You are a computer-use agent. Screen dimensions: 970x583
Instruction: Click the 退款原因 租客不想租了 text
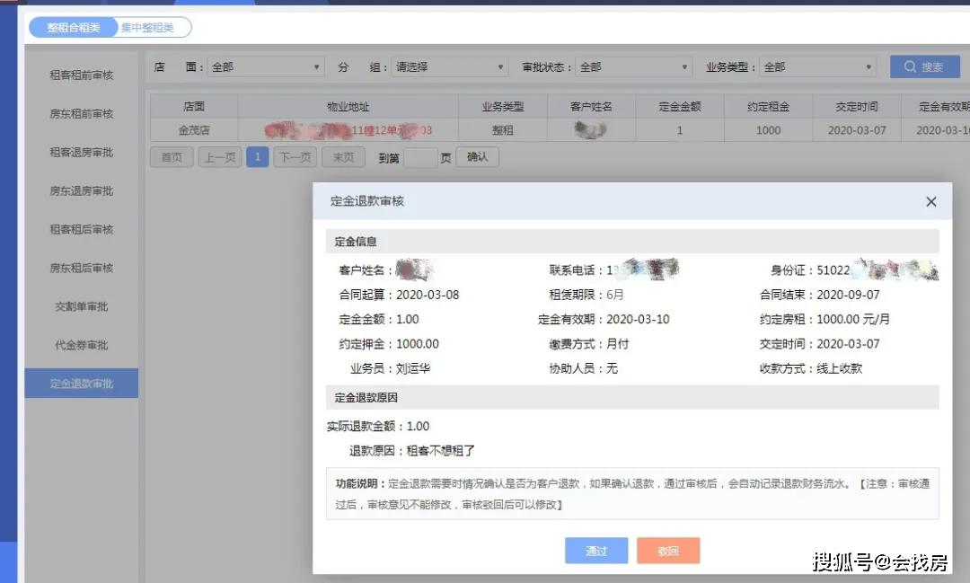coord(440,451)
